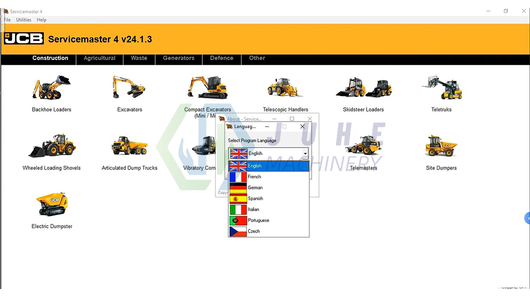The image size is (530, 297).
Task: Select the Wheeled Loading Shovels icon
Action: coord(52,146)
